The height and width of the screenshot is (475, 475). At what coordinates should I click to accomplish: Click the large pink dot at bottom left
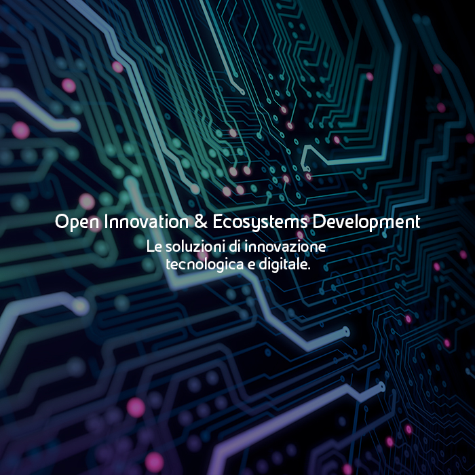tap(154, 461)
